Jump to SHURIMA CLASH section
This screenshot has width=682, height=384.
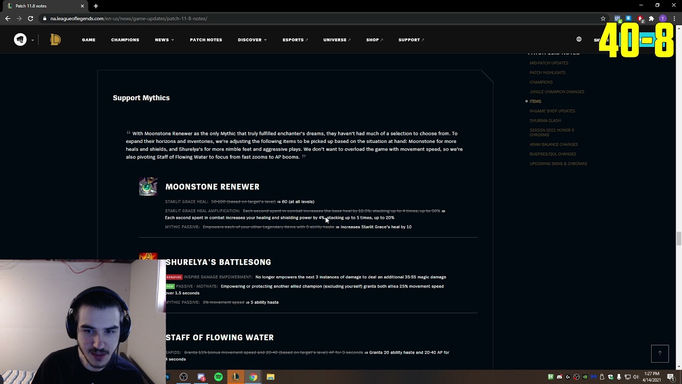point(545,121)
